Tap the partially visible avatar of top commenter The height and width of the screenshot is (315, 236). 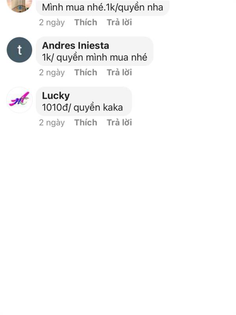(x=19, y=6)
